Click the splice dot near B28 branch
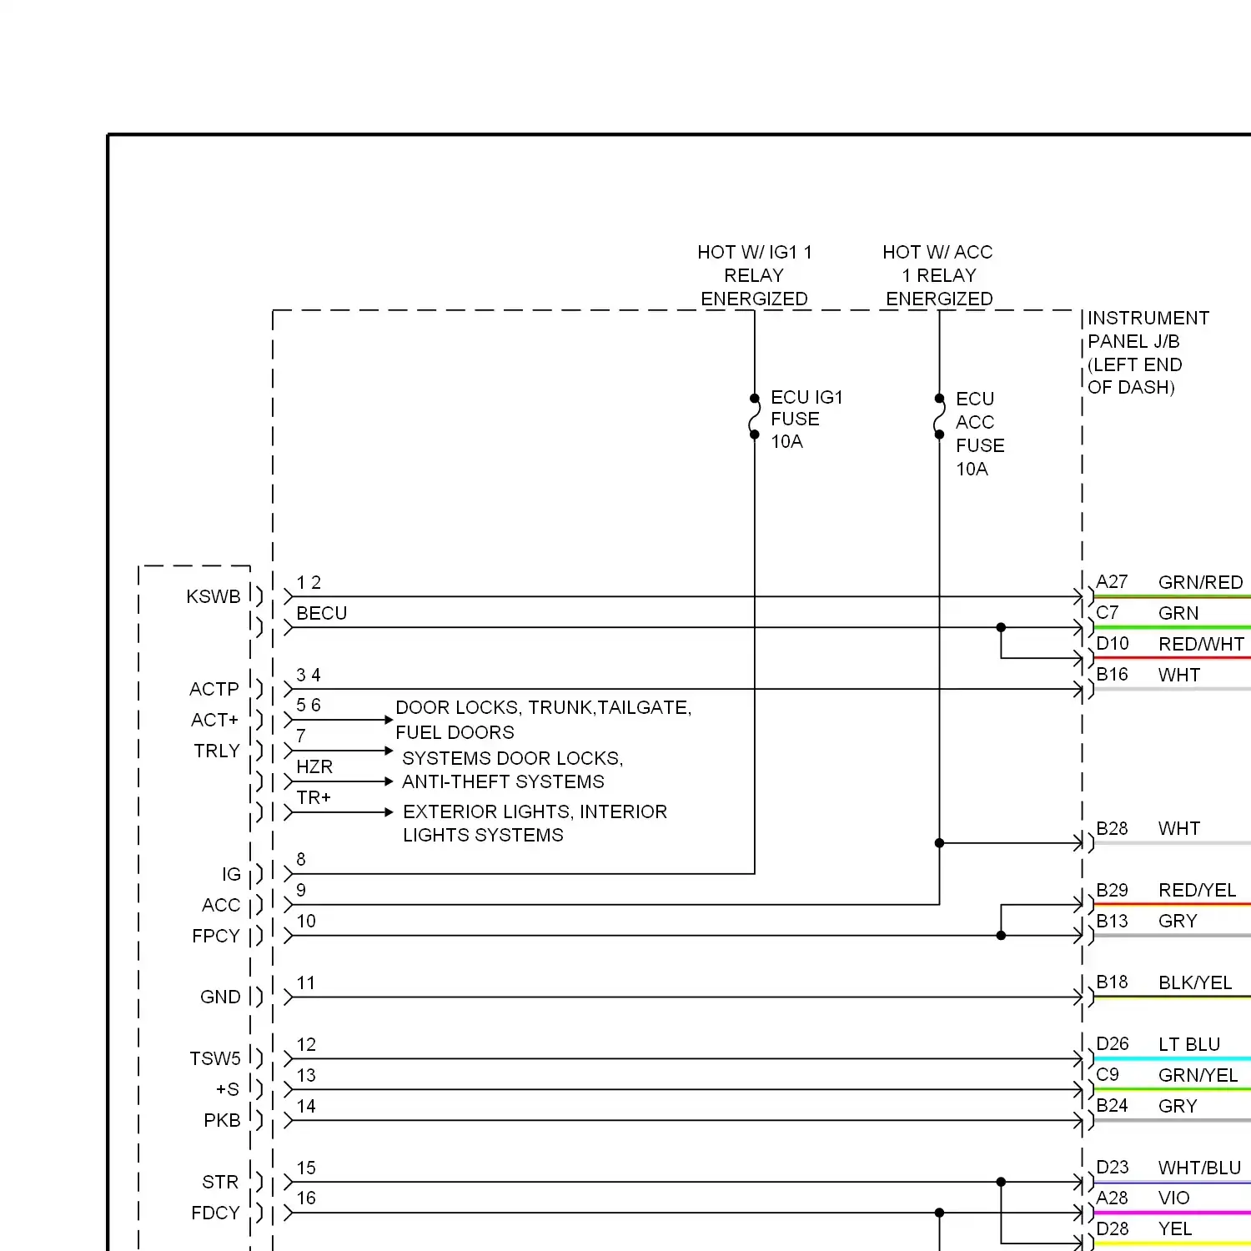This screenshot has height=1251, width=1251. click(939, 843)
